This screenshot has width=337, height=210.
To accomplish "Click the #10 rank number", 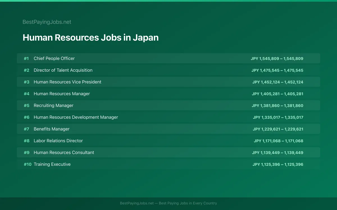I will (x=28, y=164).
